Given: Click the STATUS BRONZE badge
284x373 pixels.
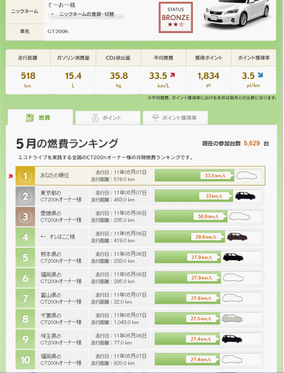Looking at the screenshot, I should 176,17.
